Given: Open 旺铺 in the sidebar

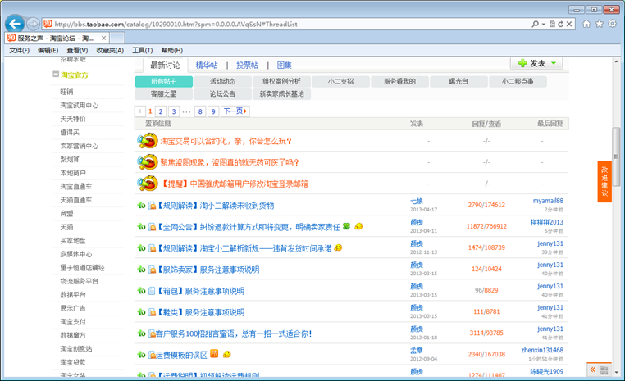Looking at the screenshot, I should pos(66,92).
